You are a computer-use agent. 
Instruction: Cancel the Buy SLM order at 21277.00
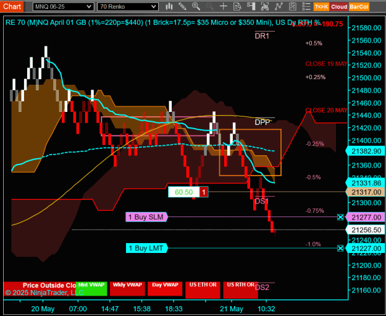click(340, 217)
